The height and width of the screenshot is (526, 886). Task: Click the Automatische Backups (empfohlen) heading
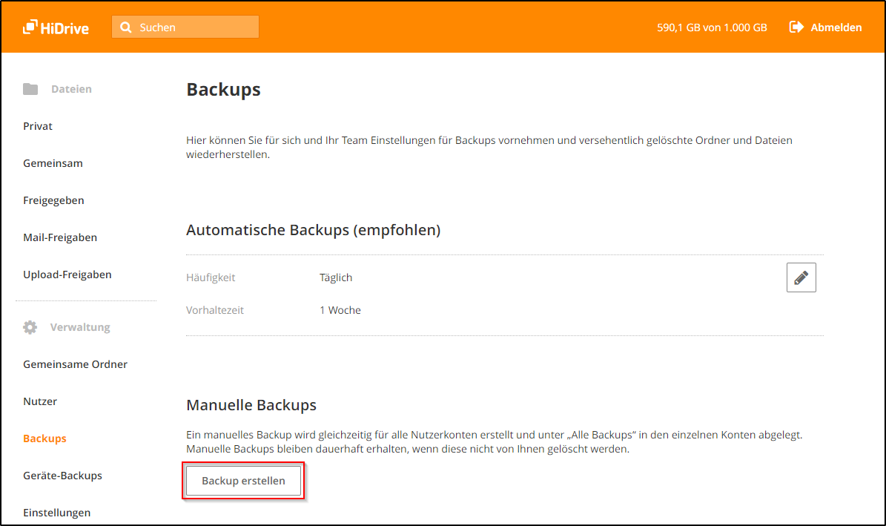(x=314, y=230)
